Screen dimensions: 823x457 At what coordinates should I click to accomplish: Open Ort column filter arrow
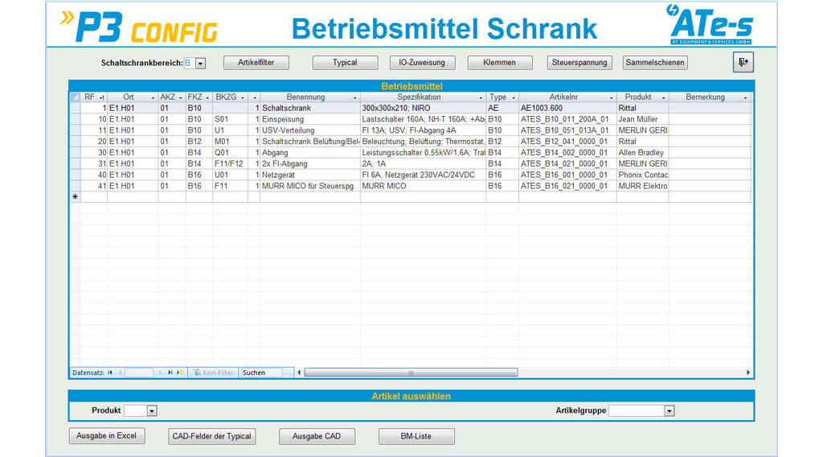click(153, 97)
